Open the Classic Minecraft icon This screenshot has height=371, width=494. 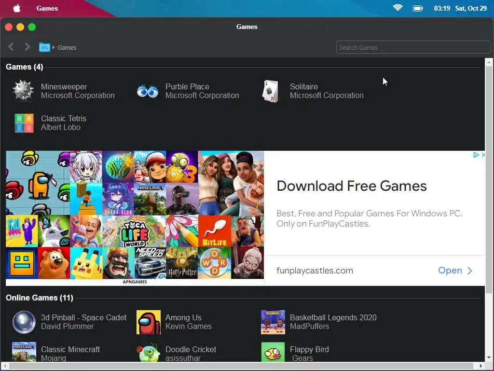coord(24,352)
